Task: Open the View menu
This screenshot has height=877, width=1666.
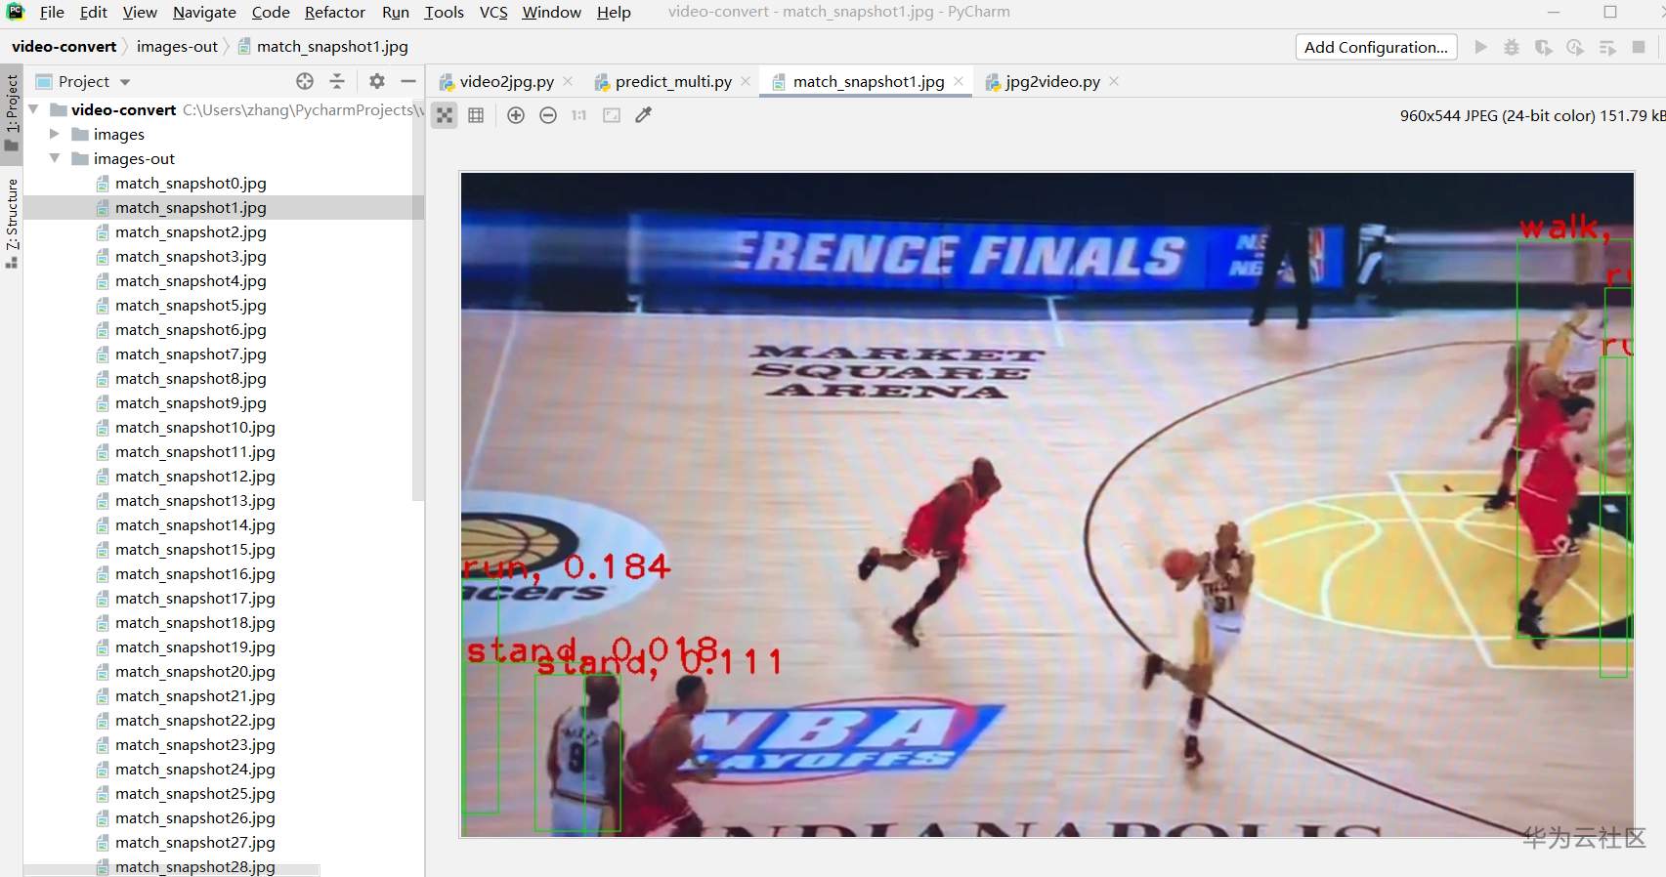Action: tap(140, 13)
